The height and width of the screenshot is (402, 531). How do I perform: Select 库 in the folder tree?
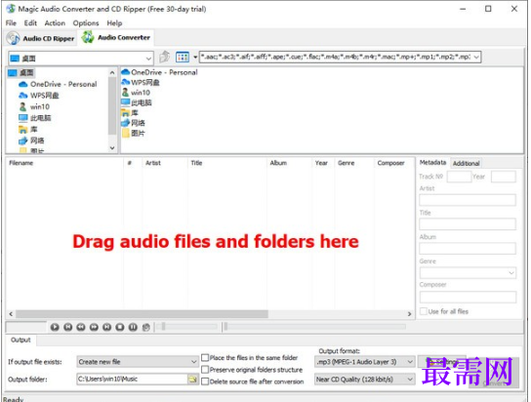[28, 129]
